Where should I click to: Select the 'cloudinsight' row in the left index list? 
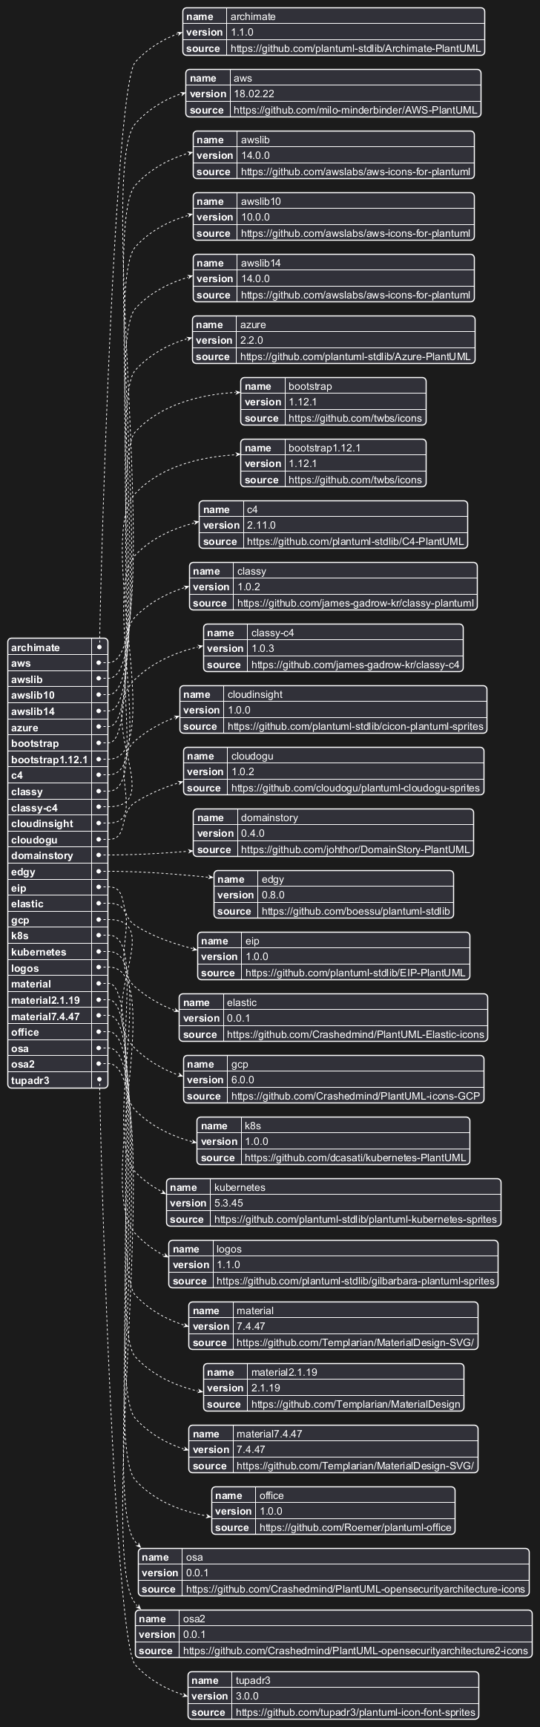coord(58,823)
